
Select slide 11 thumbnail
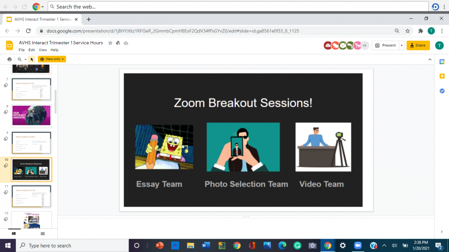pos(31,196)
